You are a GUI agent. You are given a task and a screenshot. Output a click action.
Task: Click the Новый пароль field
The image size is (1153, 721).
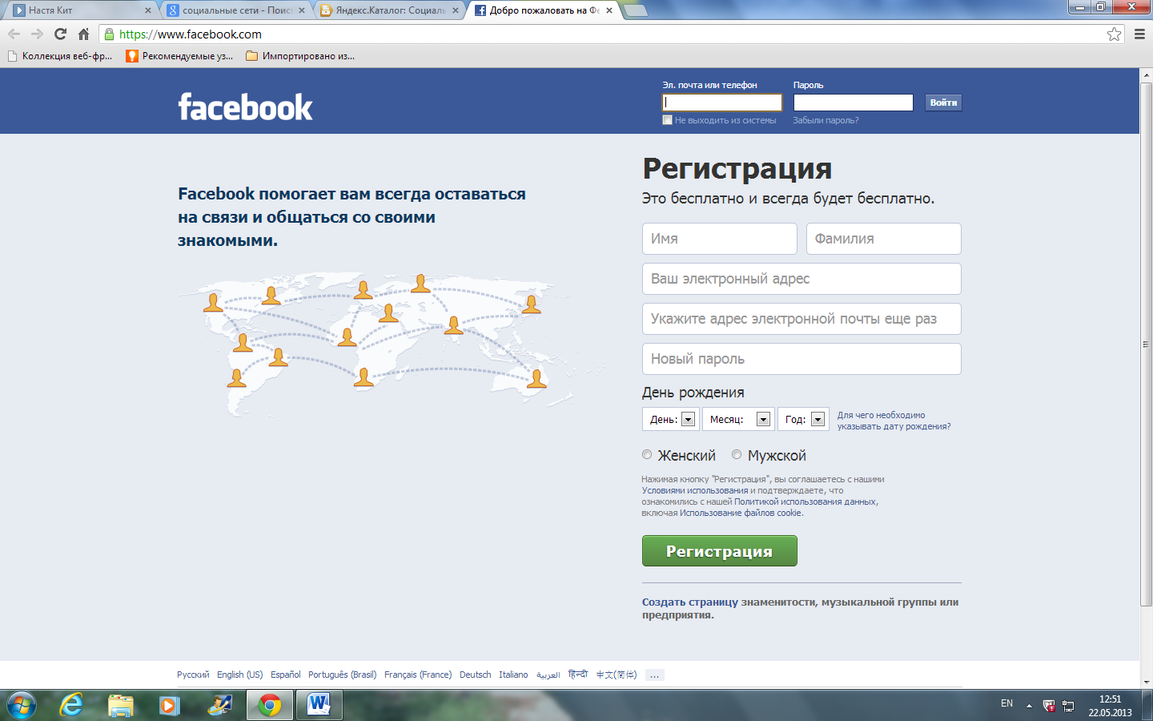point(801,359)
